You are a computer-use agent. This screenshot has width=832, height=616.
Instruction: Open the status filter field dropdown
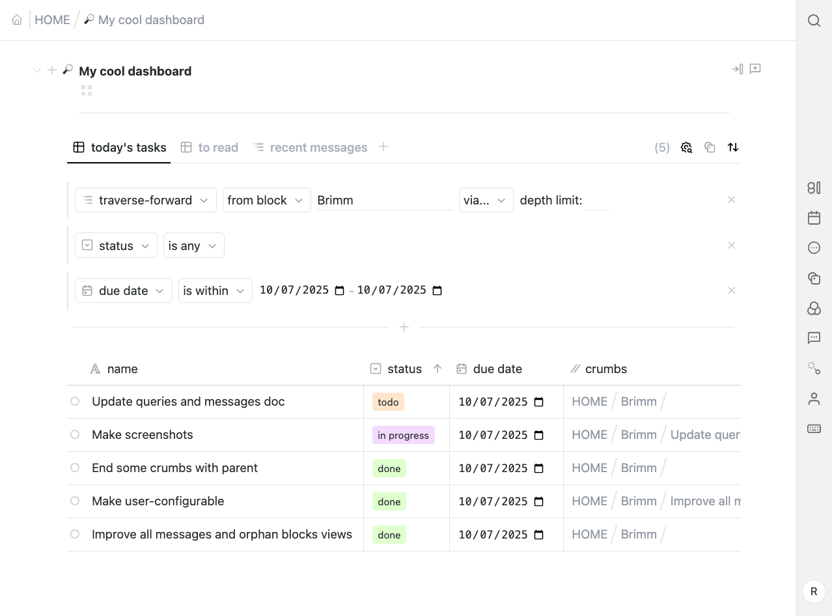point(116,245)
